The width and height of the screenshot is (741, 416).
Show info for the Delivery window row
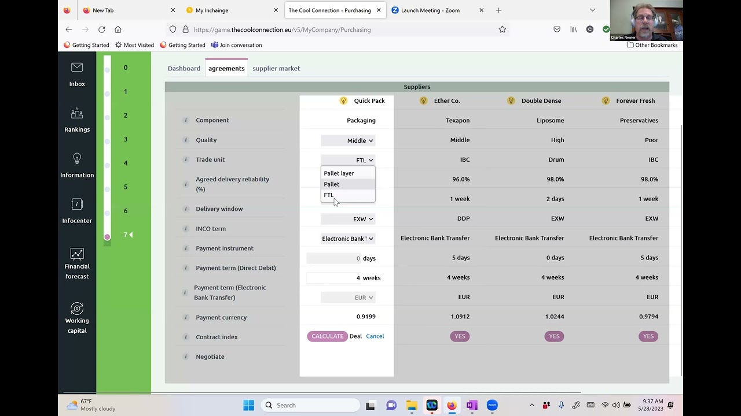tap(186, 209)
